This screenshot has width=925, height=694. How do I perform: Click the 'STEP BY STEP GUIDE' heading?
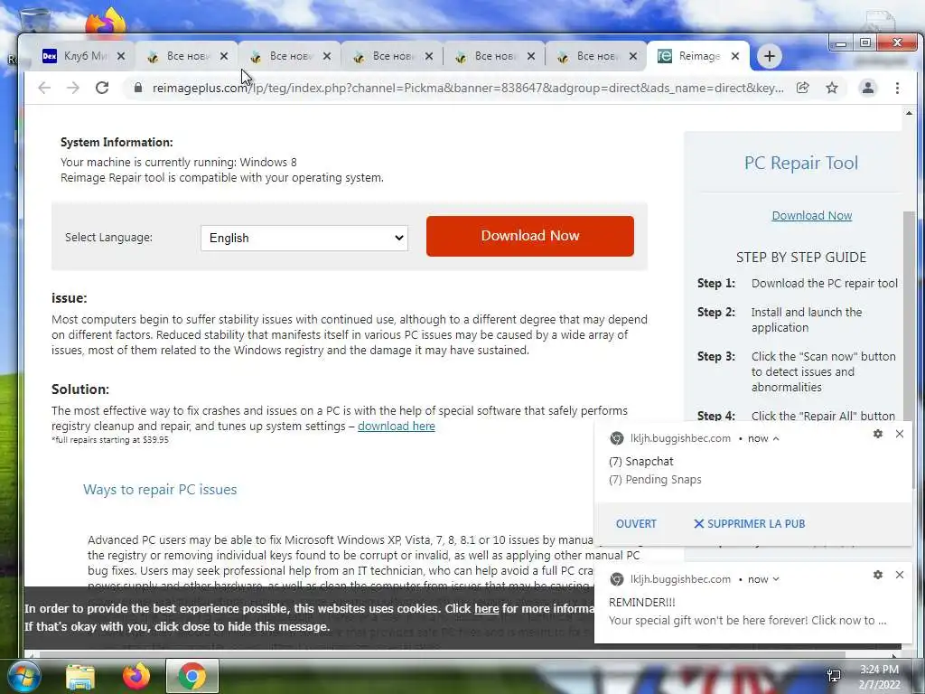(800, 258)
